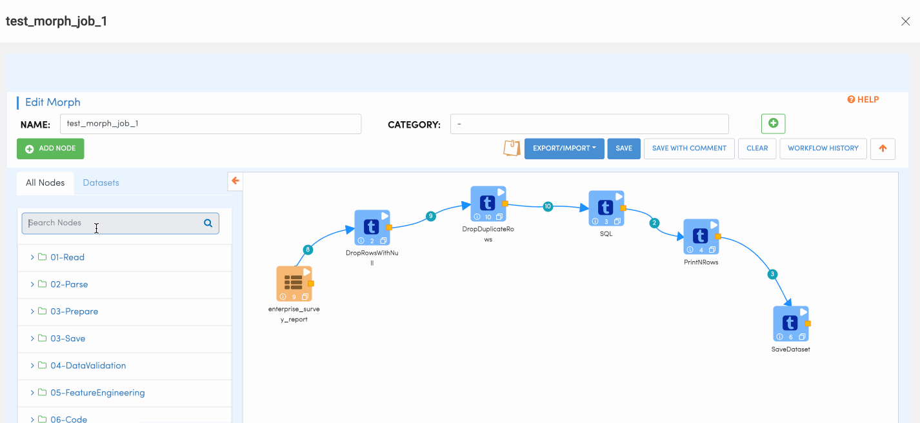Screen dimensions: 920x423
Task: Click edge badge number 8
Action: pos(308,250)
